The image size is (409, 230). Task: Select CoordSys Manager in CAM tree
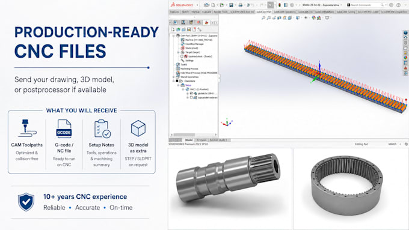click(194, 44)
